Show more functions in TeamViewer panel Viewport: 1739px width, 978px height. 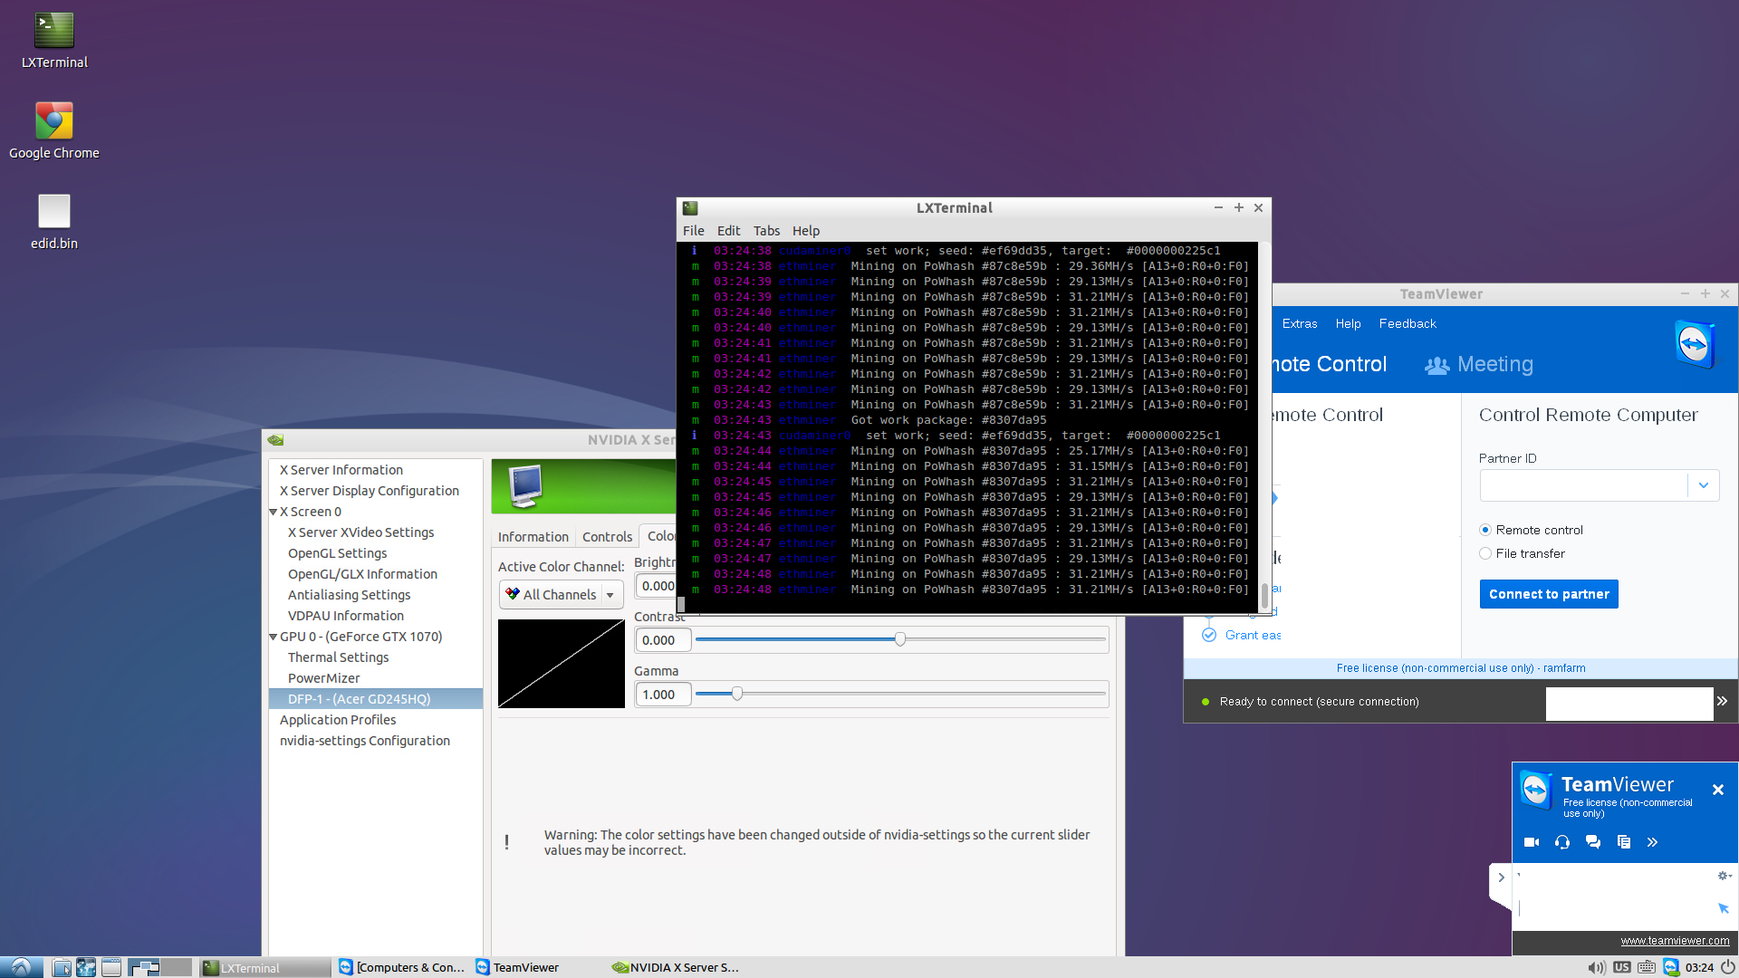coord(1653,842)
